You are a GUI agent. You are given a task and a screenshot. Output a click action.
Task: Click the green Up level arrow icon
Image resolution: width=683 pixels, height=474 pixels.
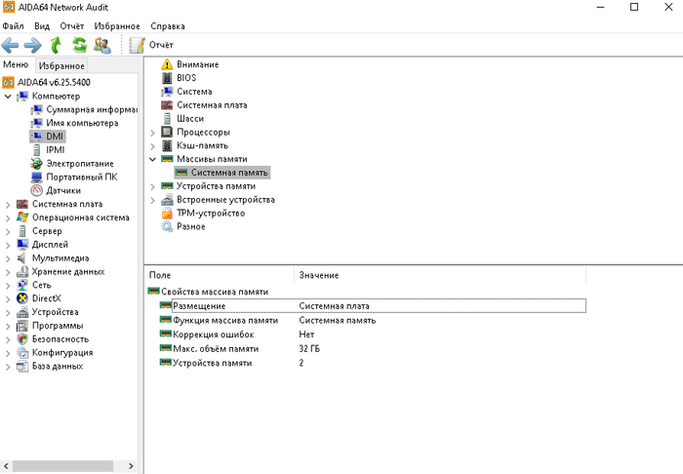pyautogui.click(x=56, y=45)
